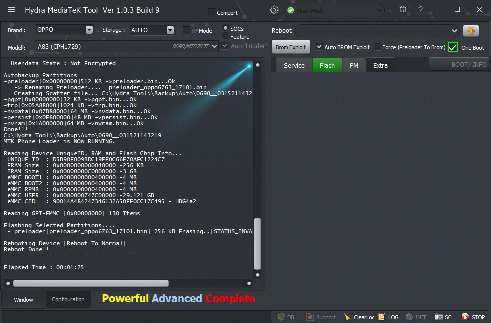Click the 'eMMC USER' size log line
Image resolution: width=491 pixels, height=323 pixels.
(81, 195)
